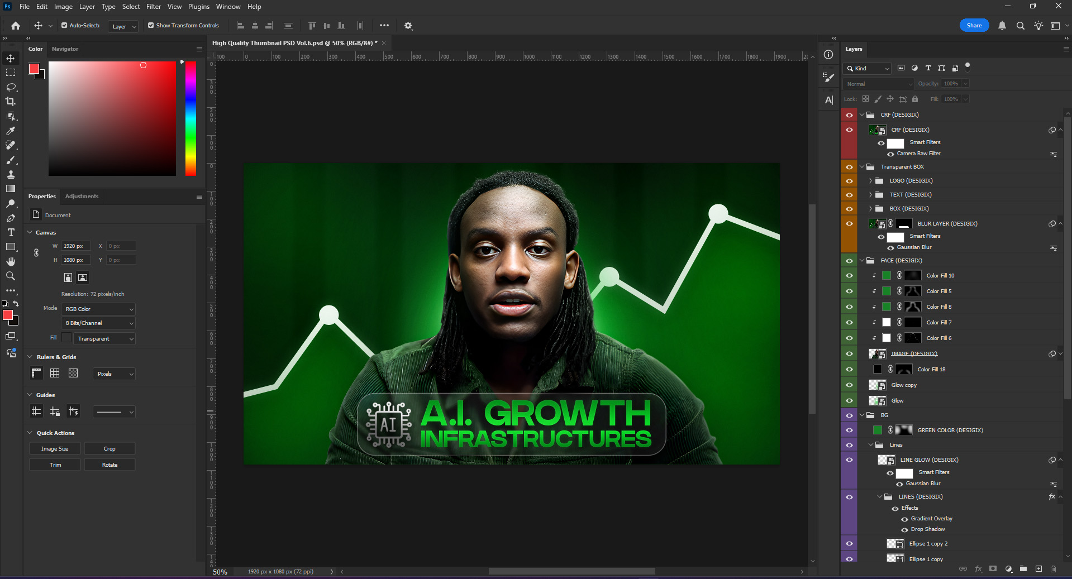The image size is (1072, 579).
Task: Select the Zoom tool
Action: (11, 276)
